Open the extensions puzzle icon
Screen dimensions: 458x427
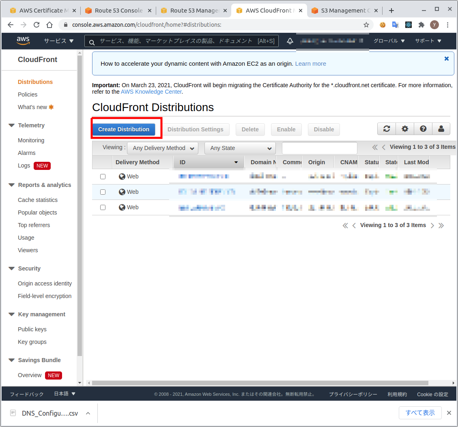click(x=421, y=25)
